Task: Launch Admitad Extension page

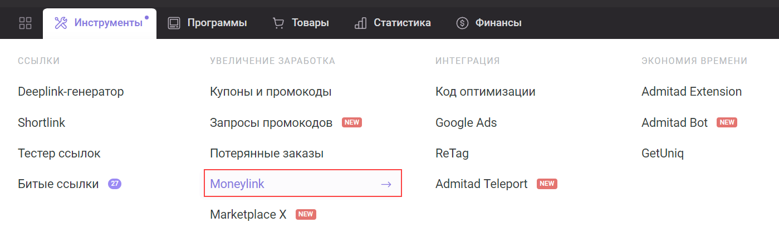Action: [x=692, y=92]
